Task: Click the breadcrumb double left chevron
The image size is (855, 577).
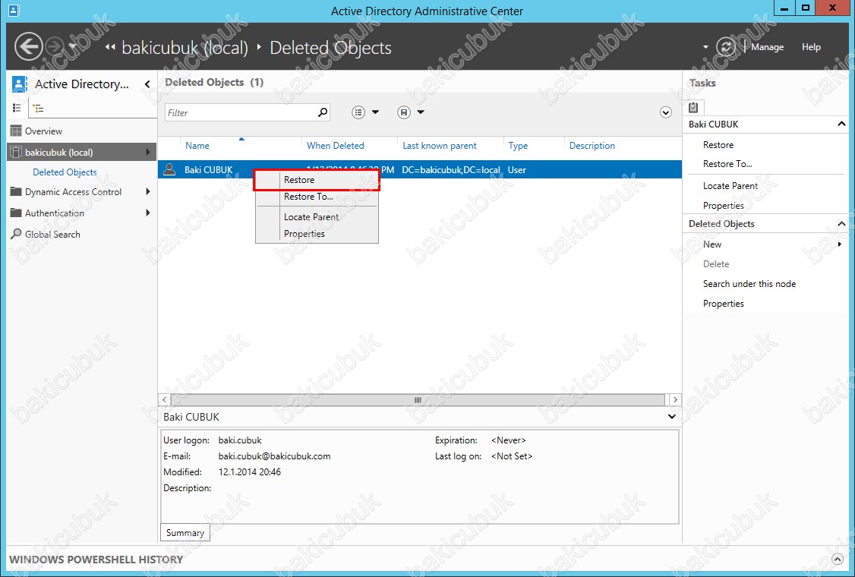Action: click(110, 47)
